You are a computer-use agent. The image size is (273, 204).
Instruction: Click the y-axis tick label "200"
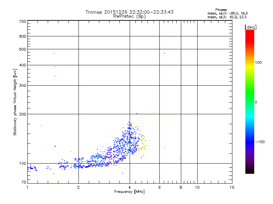pos(23,114)
